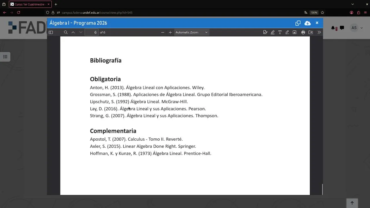Viewport: 370px width, 208px height.
Task: Open a new browser tab
Action: click(56, 4)
